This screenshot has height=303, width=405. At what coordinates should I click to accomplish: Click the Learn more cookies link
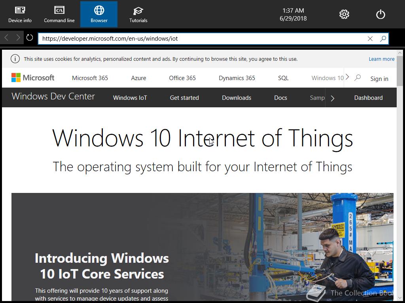[x=382, y=59]
